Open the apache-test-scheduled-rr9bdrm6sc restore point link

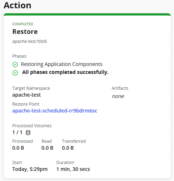55,111
